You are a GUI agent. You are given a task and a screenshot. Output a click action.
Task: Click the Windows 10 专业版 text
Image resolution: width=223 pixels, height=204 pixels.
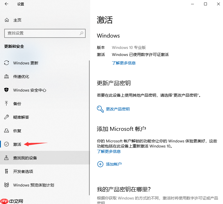[x=129, y=47]
